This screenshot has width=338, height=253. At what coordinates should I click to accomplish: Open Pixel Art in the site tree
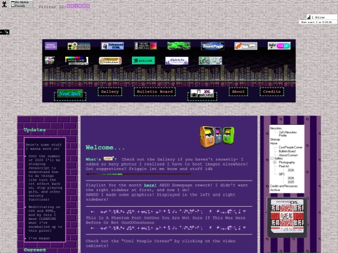[x=284, y=166]
